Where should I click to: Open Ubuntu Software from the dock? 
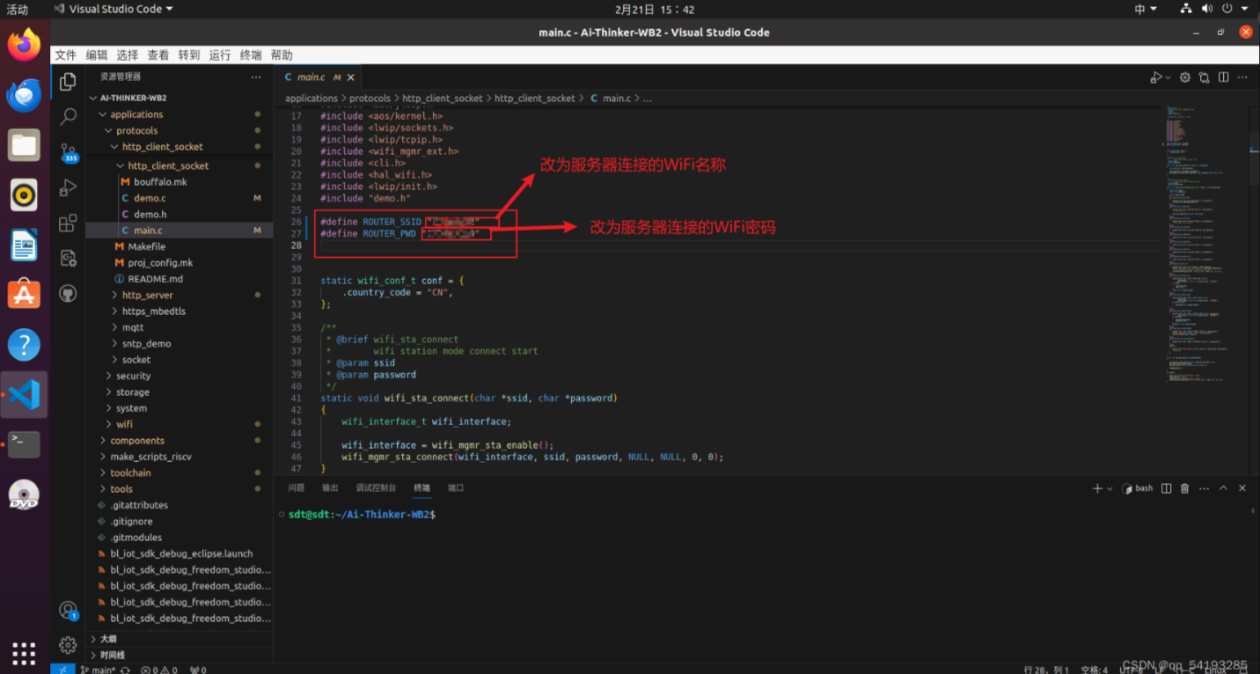[24, 294]
